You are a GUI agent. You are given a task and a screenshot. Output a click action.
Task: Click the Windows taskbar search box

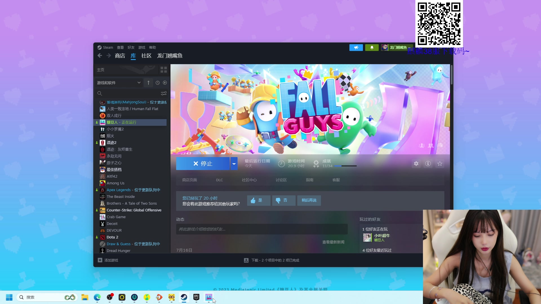46,297
